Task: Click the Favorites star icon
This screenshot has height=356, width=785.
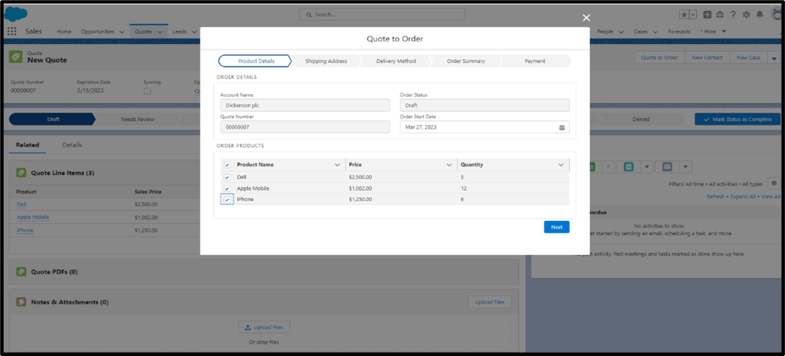Action: coord(684,14)
